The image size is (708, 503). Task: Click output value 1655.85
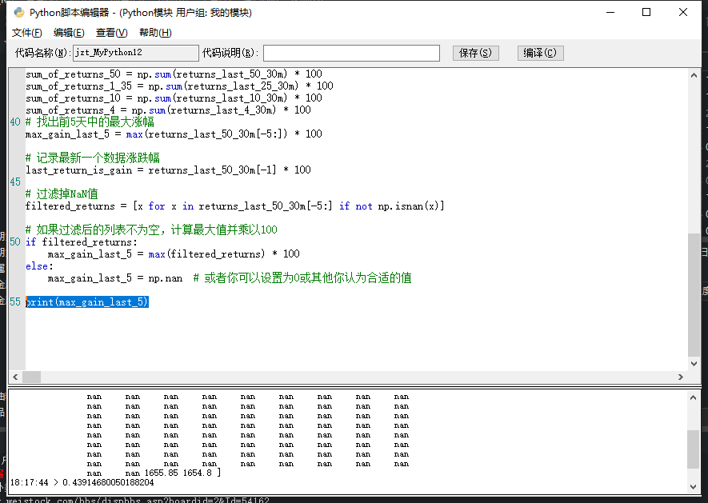coord(161,473)
